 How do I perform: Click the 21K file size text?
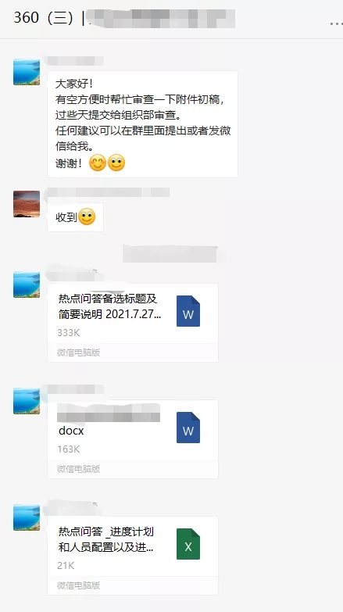click(66, 565)
